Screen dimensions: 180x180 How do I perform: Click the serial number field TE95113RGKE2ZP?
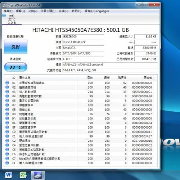83,42
